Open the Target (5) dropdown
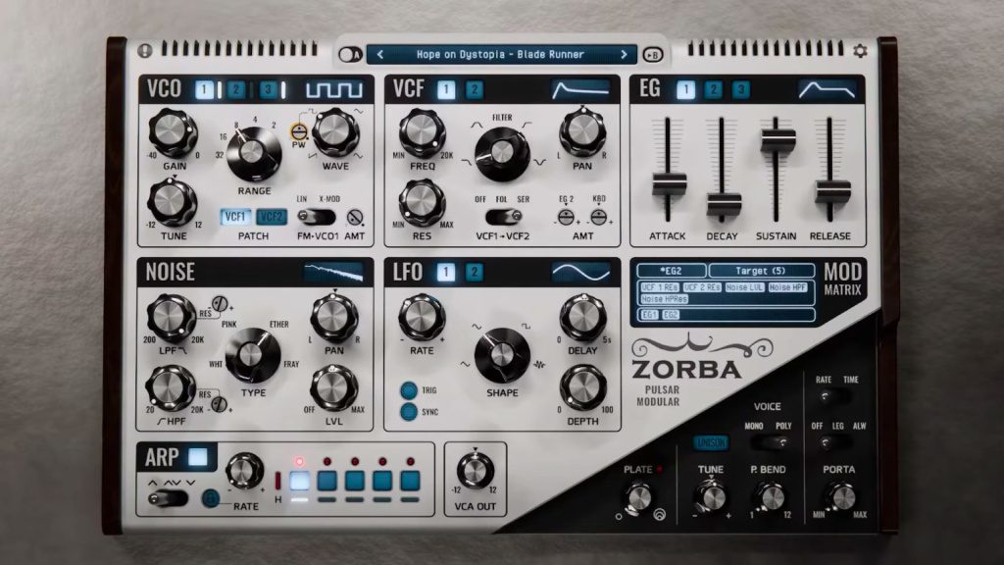Screen dimensions: 1004x565 click(761, 271)
